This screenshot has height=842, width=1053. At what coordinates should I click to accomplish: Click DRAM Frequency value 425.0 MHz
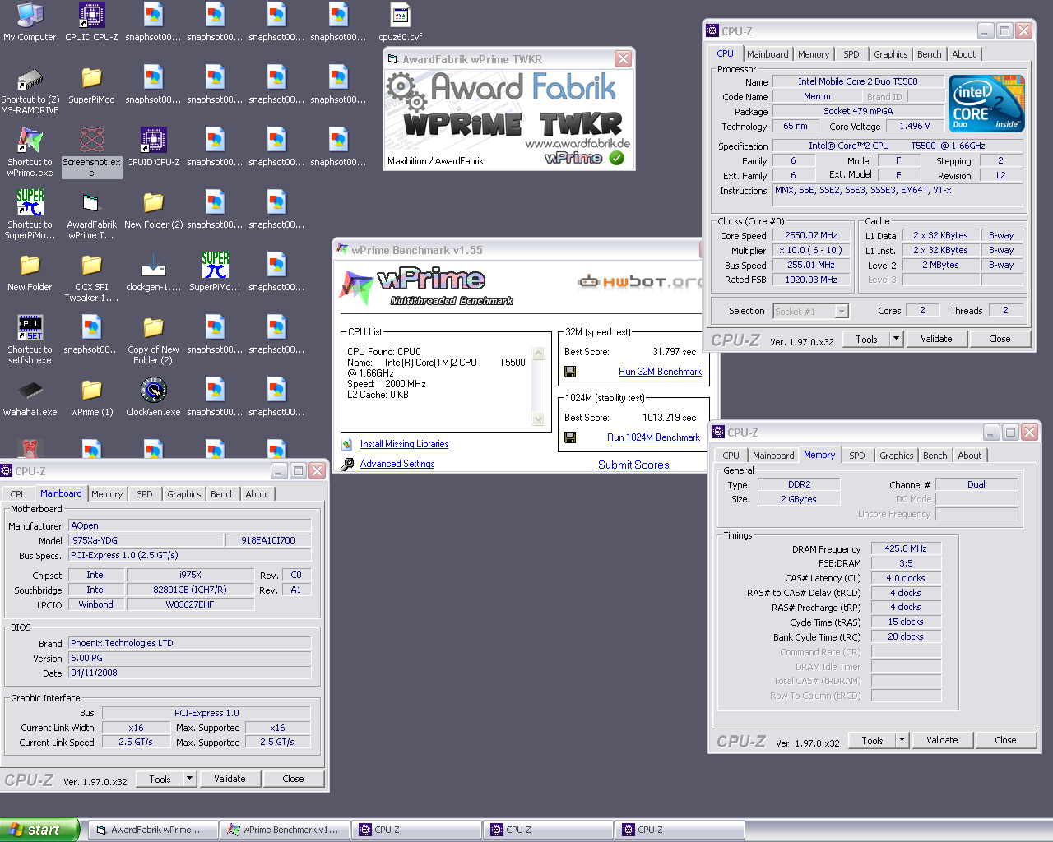click(x=906, y=548)
